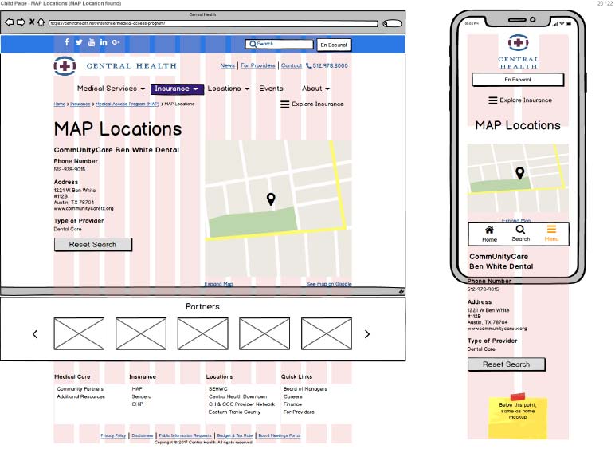The width and height of the screenshot is (615, 449).
Task: Select the Events menu item
Action: [271, 89]
